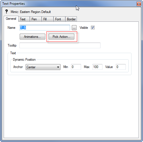This screenshot has height=142, width=143.
Task: Click the Value field in Dynamic Position
Action: click(x=121, y=67)
